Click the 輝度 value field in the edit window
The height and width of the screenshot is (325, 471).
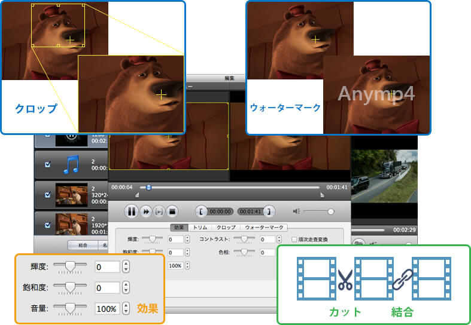click(x=175, y=239)
